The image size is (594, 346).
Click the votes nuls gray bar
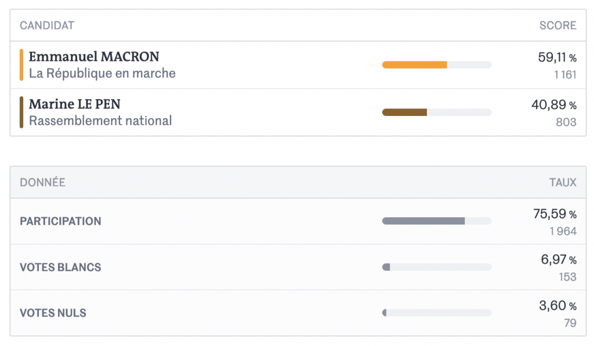point(437,313)
